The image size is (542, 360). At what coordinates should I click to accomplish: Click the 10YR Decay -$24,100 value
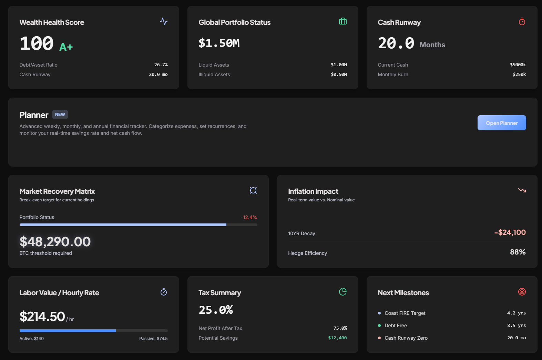(510, 232)
